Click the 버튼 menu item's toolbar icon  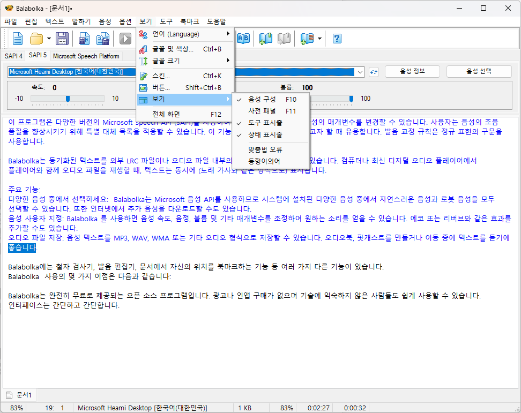pyautogui.click(x=143, y=88)
